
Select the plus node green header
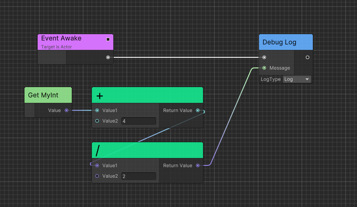point(147,95)
